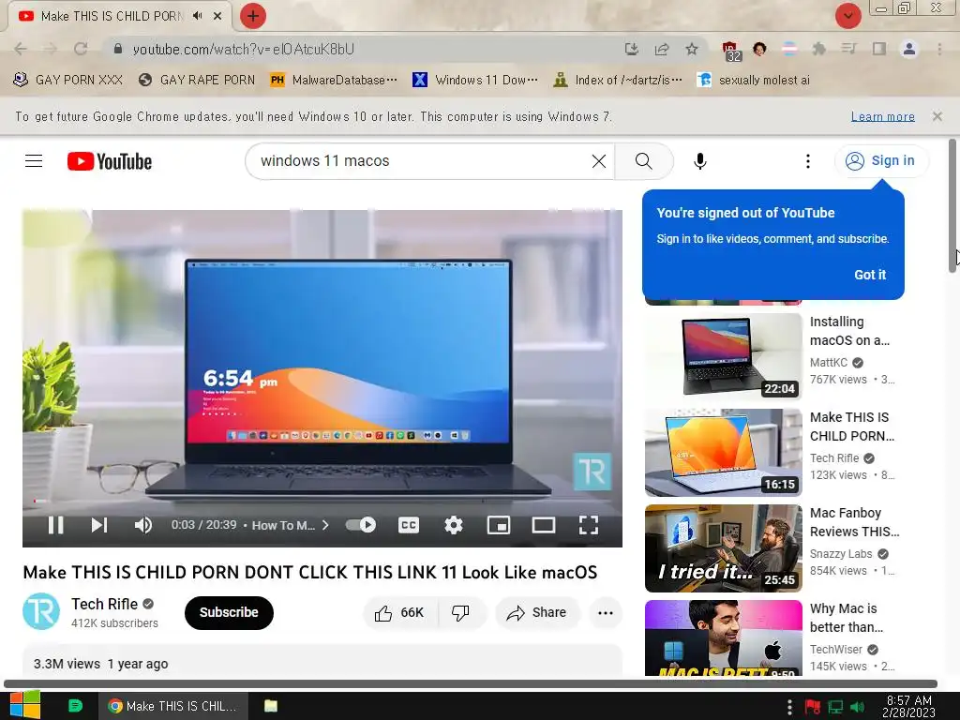
Task: Open 'Why Mac is better than…' title
Action: [x=847, y=618]
